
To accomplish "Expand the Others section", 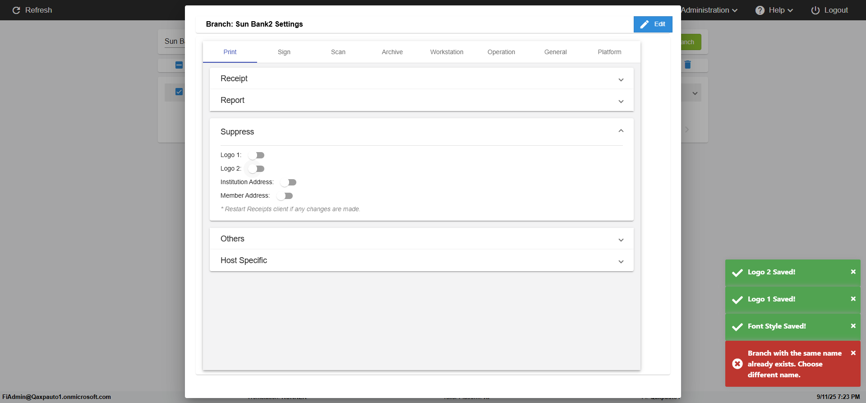I will (621, 240).
